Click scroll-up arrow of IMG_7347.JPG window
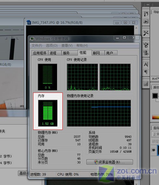This screenshot has width=159, height=185. pos(136,28)
